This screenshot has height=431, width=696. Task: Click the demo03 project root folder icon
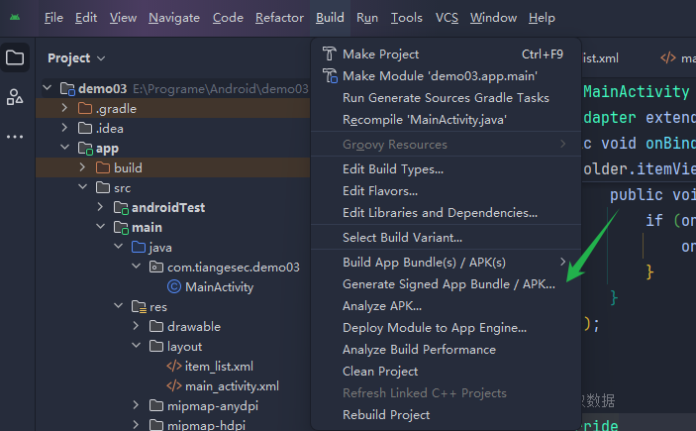67,89
